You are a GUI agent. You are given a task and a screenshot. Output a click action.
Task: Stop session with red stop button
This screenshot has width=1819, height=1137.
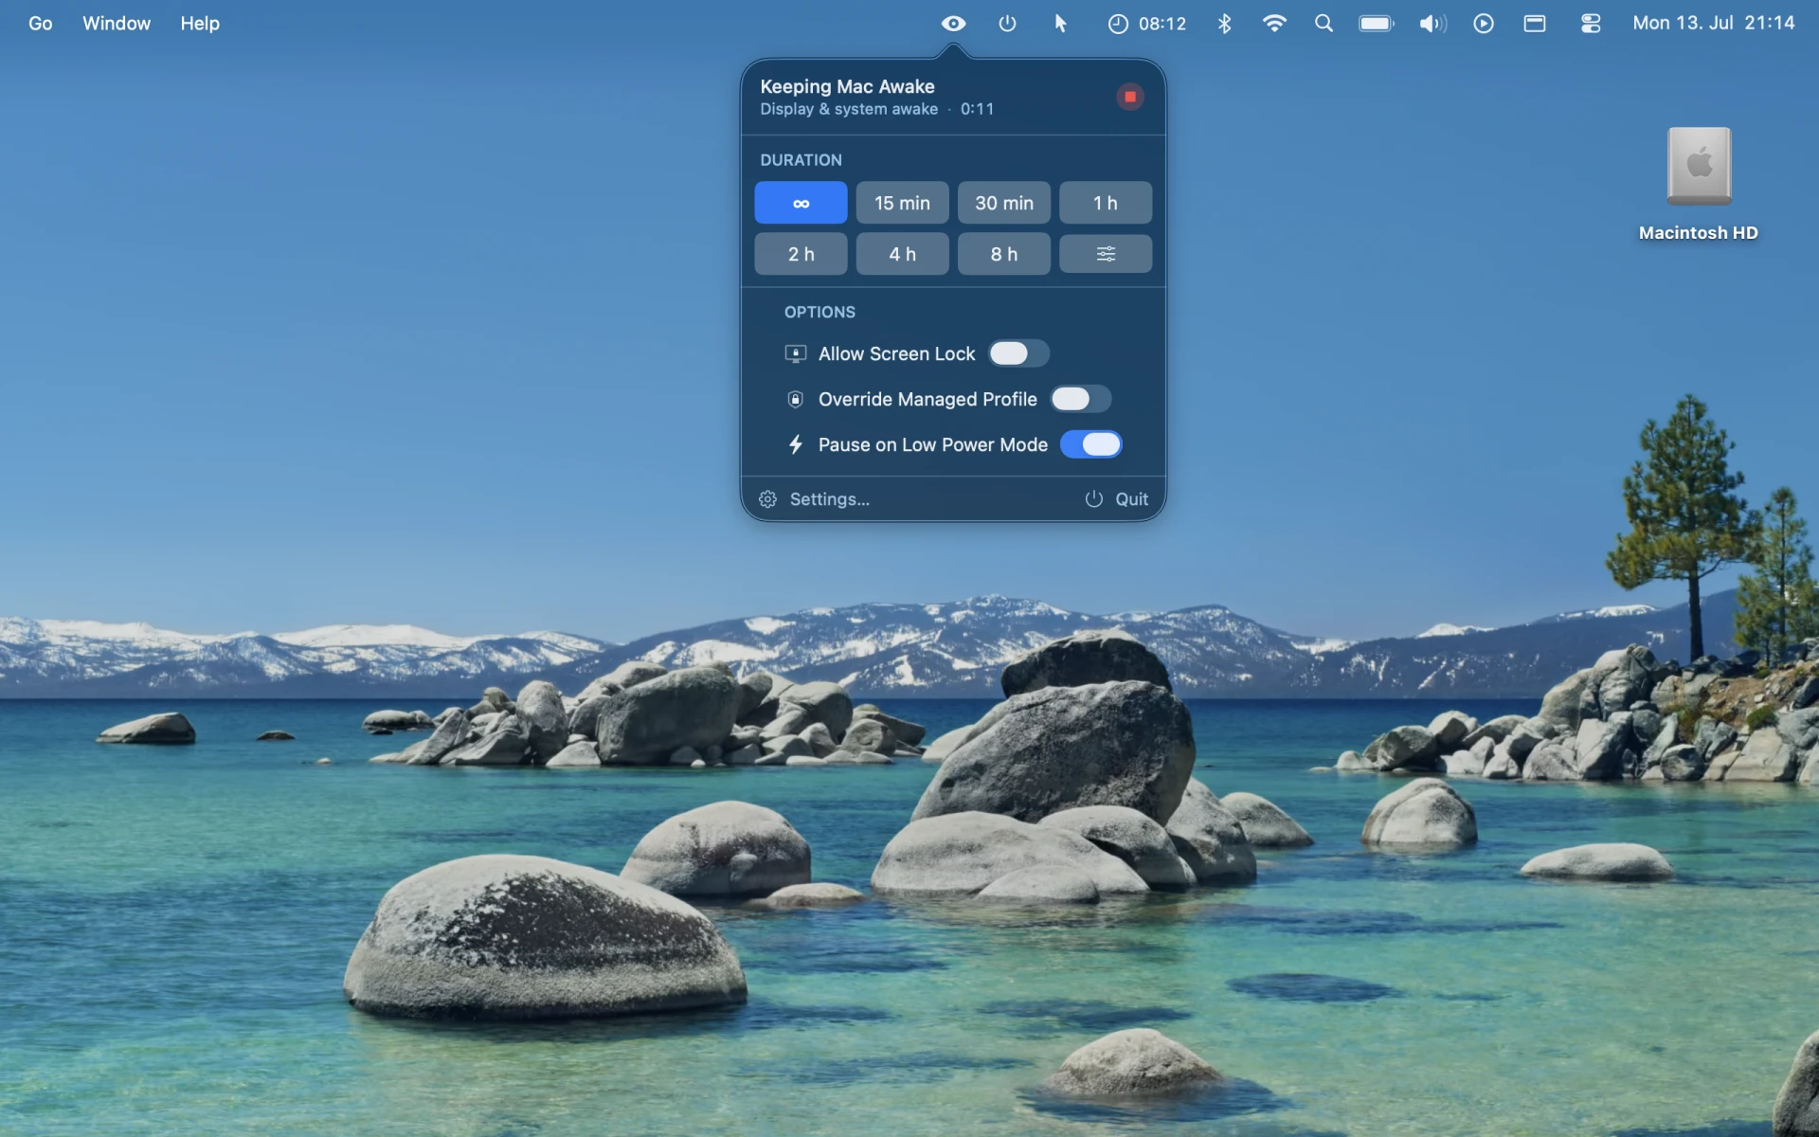(1129, 97)
